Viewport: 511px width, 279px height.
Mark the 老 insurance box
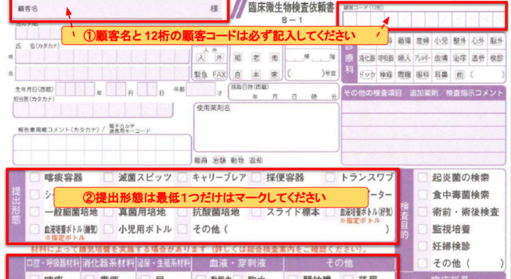(256, 58)
